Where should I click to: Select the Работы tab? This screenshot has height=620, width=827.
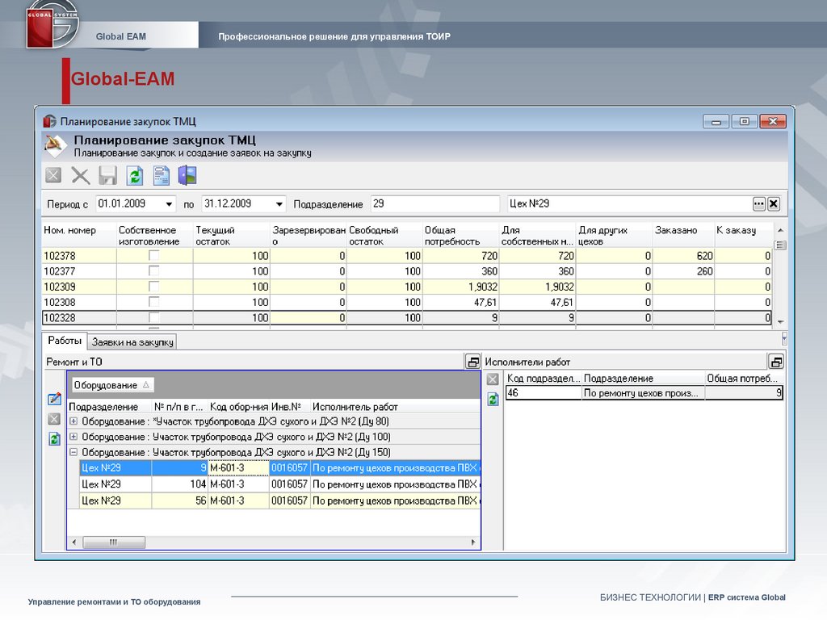pyautogui.click(x=64, y=341)
